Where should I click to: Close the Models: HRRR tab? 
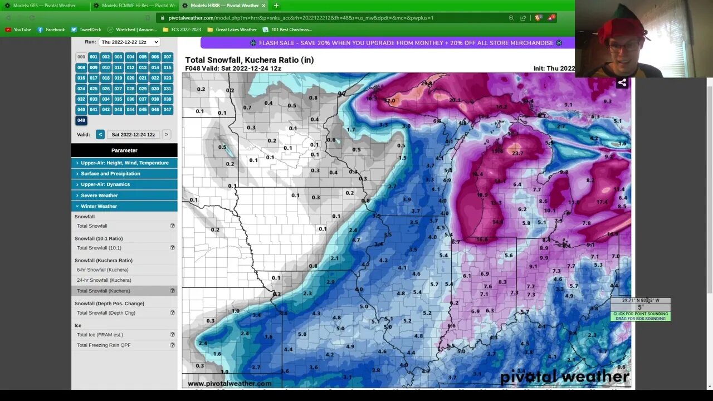(x=264, y=6)
